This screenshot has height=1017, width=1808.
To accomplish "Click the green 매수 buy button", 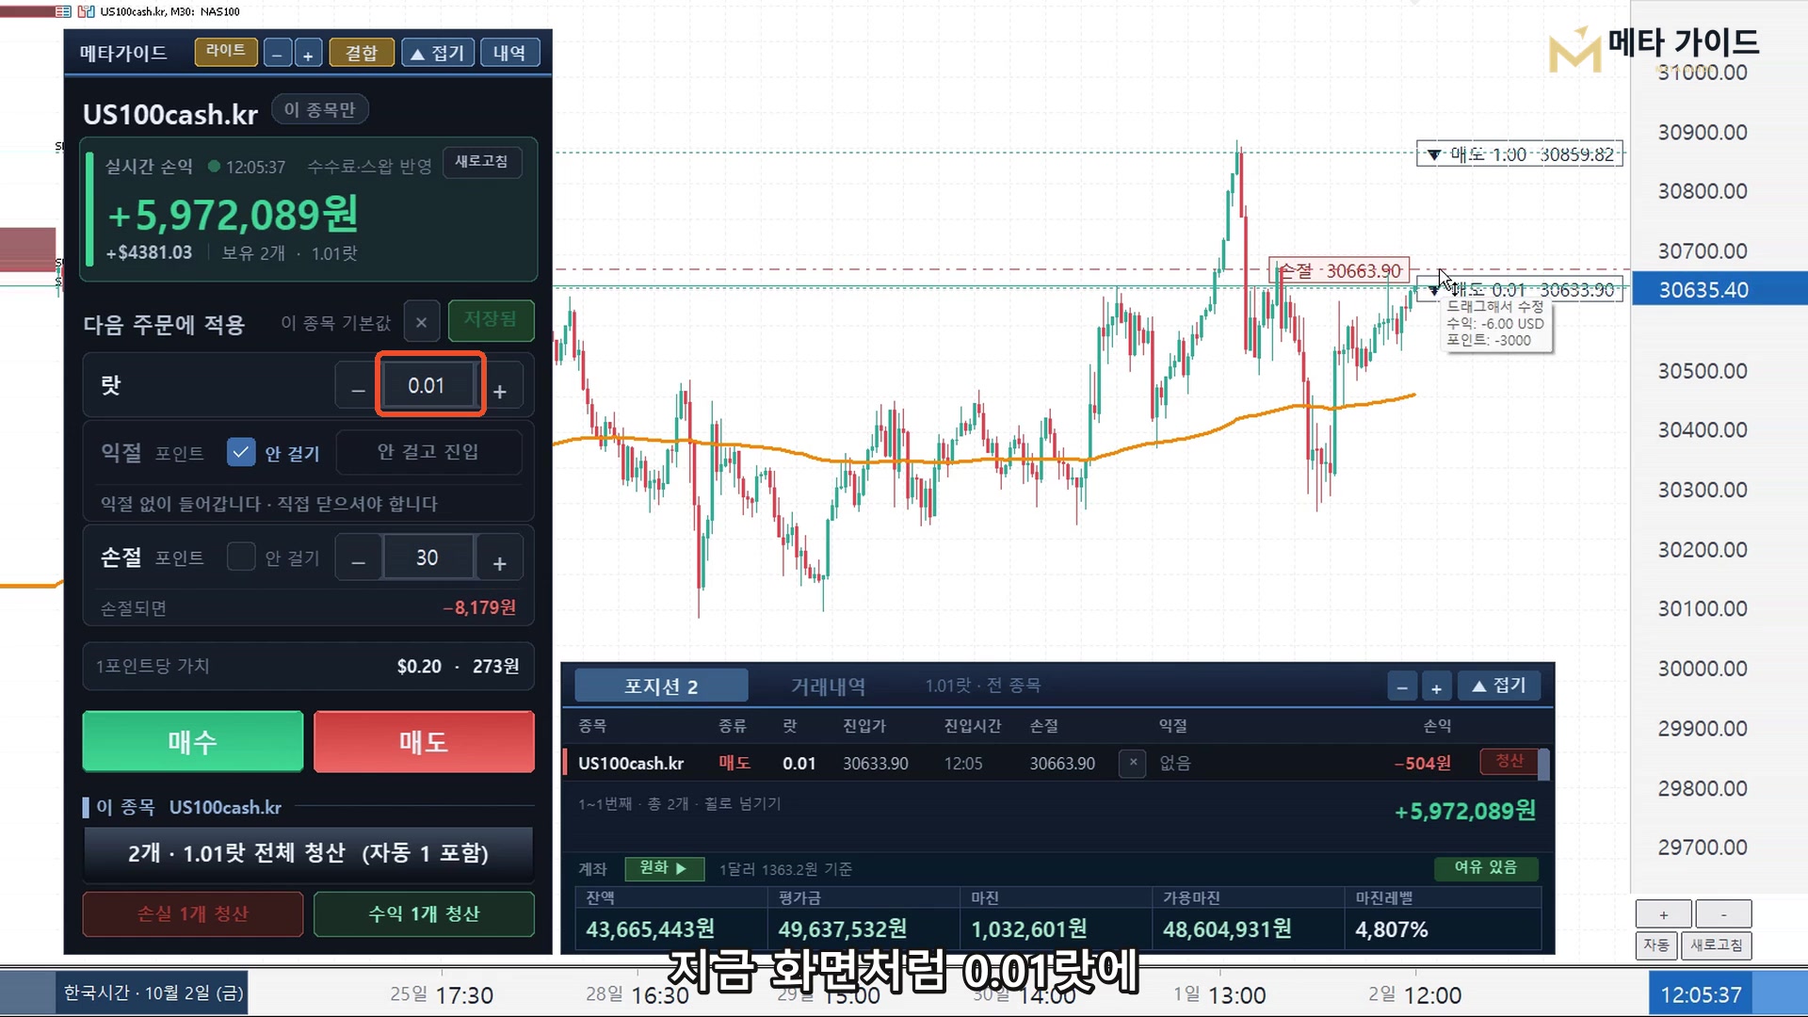I will (x=193, y=742).
